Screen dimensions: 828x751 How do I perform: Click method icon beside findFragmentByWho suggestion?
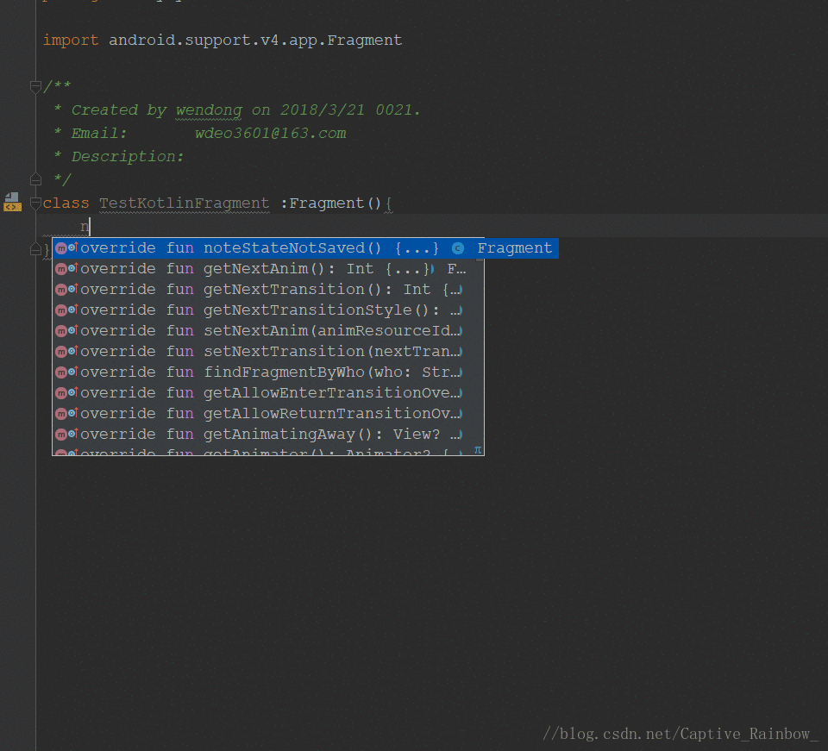click(61, 372)
